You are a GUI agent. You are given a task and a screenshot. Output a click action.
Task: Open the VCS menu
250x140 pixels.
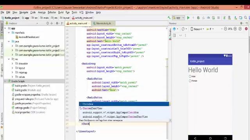81,12
